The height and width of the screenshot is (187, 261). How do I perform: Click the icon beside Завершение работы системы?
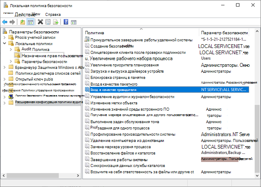(87, 159)
